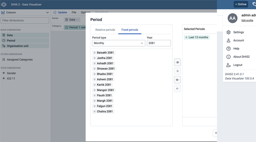Click the Filter dimensions search field

[x=25, y=21]
